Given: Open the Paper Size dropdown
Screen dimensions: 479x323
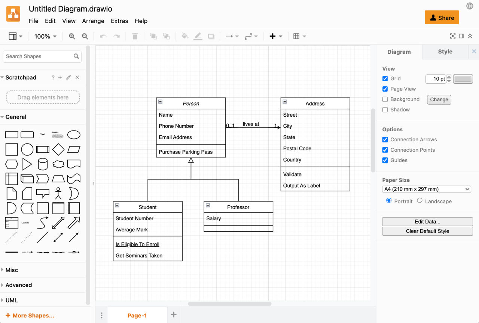Looking at the screenshot, I should coord(426,189).
